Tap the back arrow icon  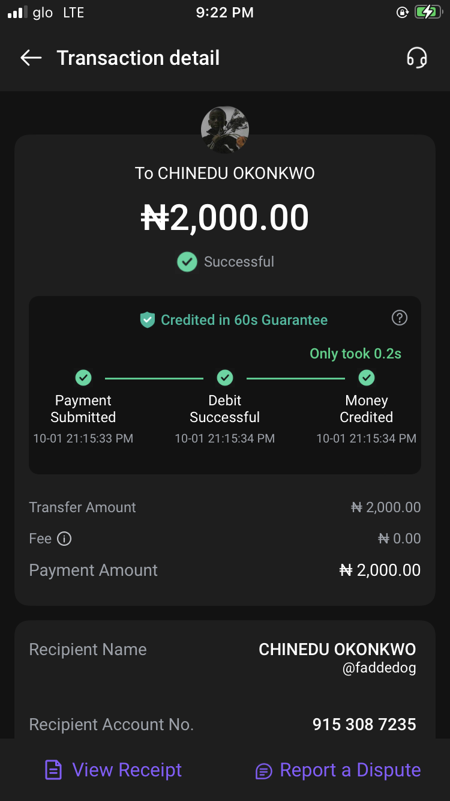pyautogui.click(x=31, y=58)
